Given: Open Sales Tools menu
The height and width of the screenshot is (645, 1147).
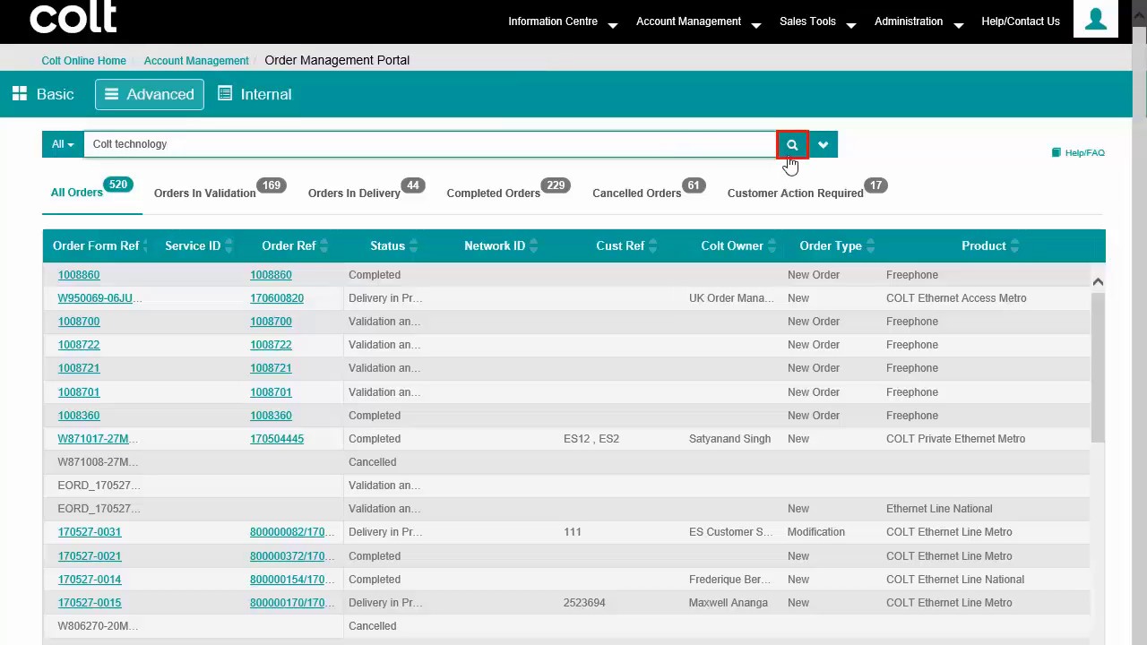Looking at the screenshot, I should click(x=817, y=21).
